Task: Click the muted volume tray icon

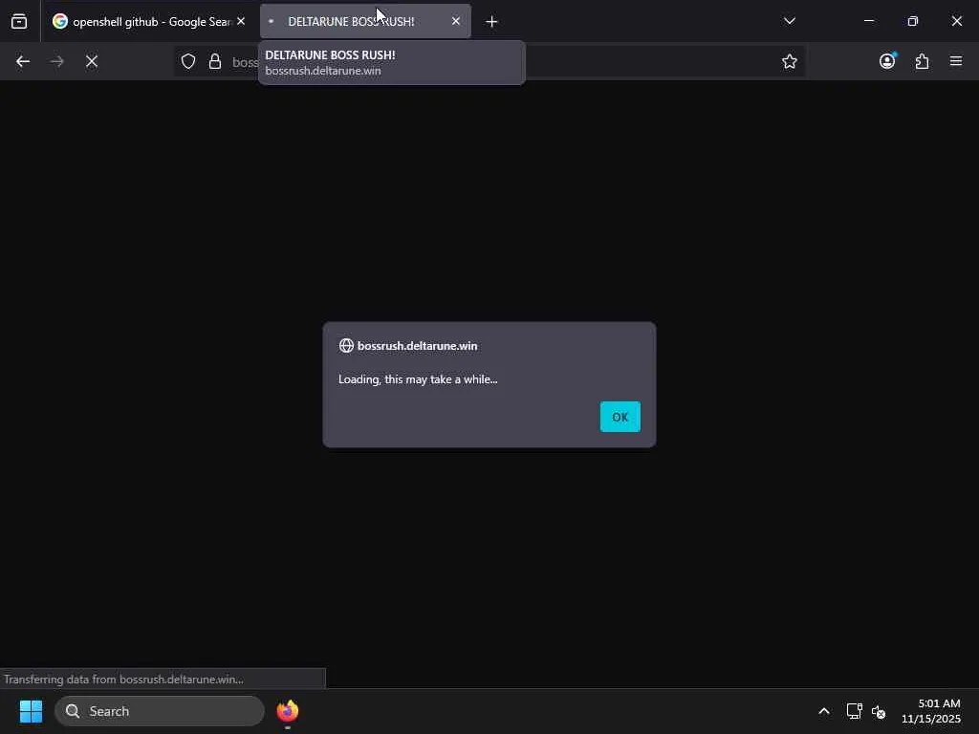Action: coord(879,711)
